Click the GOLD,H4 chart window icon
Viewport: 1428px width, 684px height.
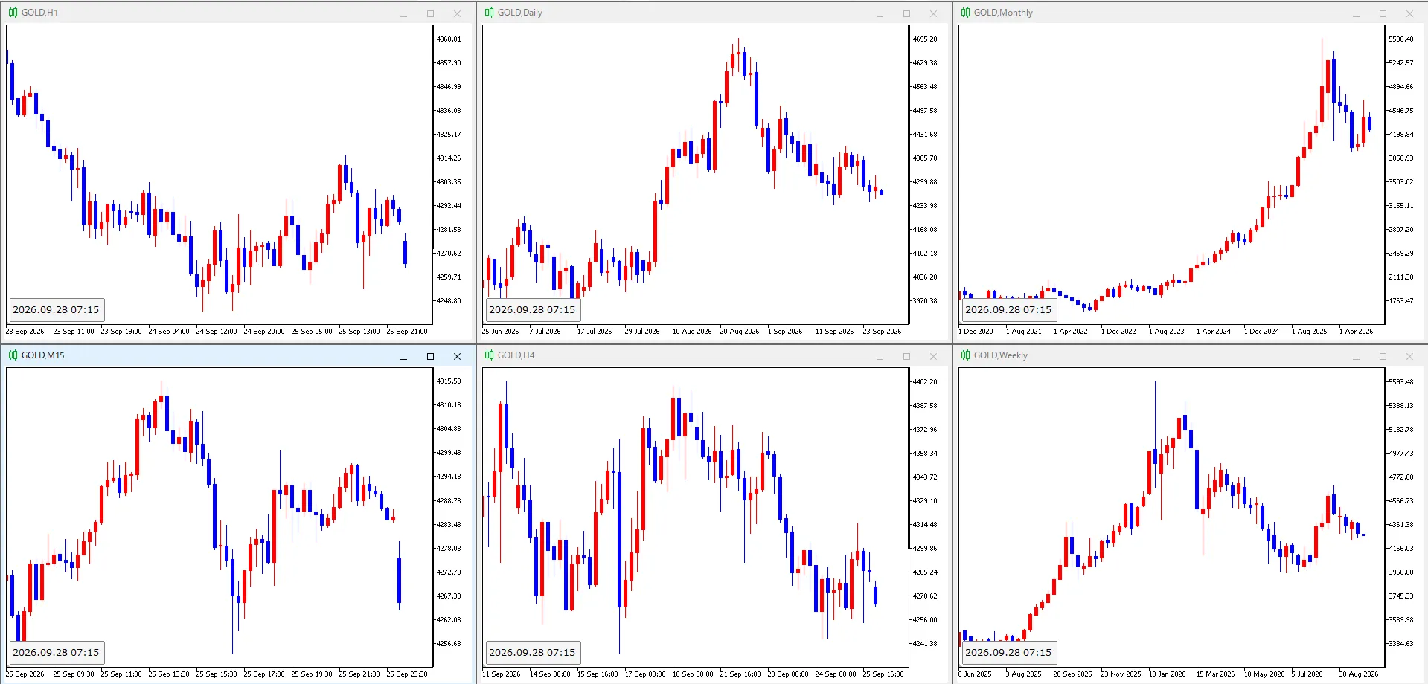(x=489, y=355)
